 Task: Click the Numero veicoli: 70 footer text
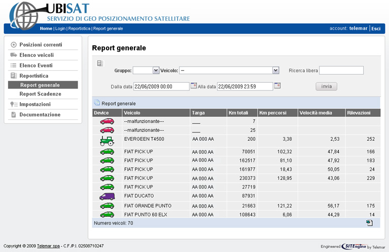click(x=114, y=223)
